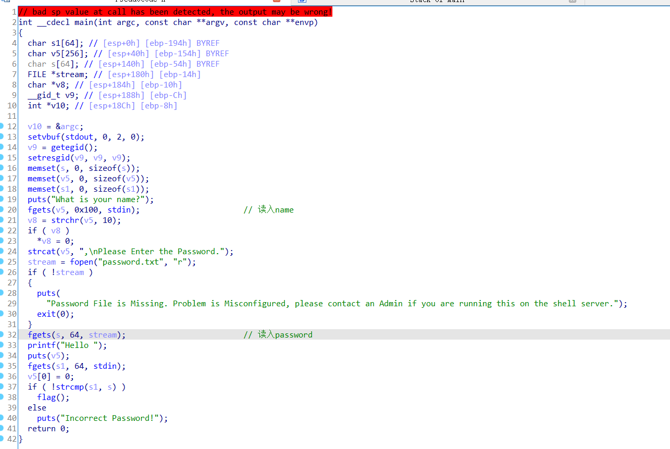
Task: Toggle the blue dot beside line 42
Action: [x=3, y=439]
